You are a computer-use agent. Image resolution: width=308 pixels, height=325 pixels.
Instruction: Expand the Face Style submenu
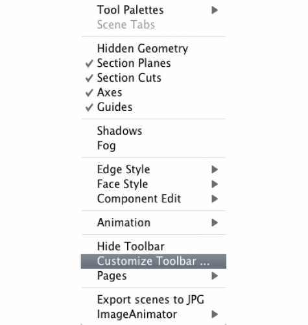coord(154,184)
